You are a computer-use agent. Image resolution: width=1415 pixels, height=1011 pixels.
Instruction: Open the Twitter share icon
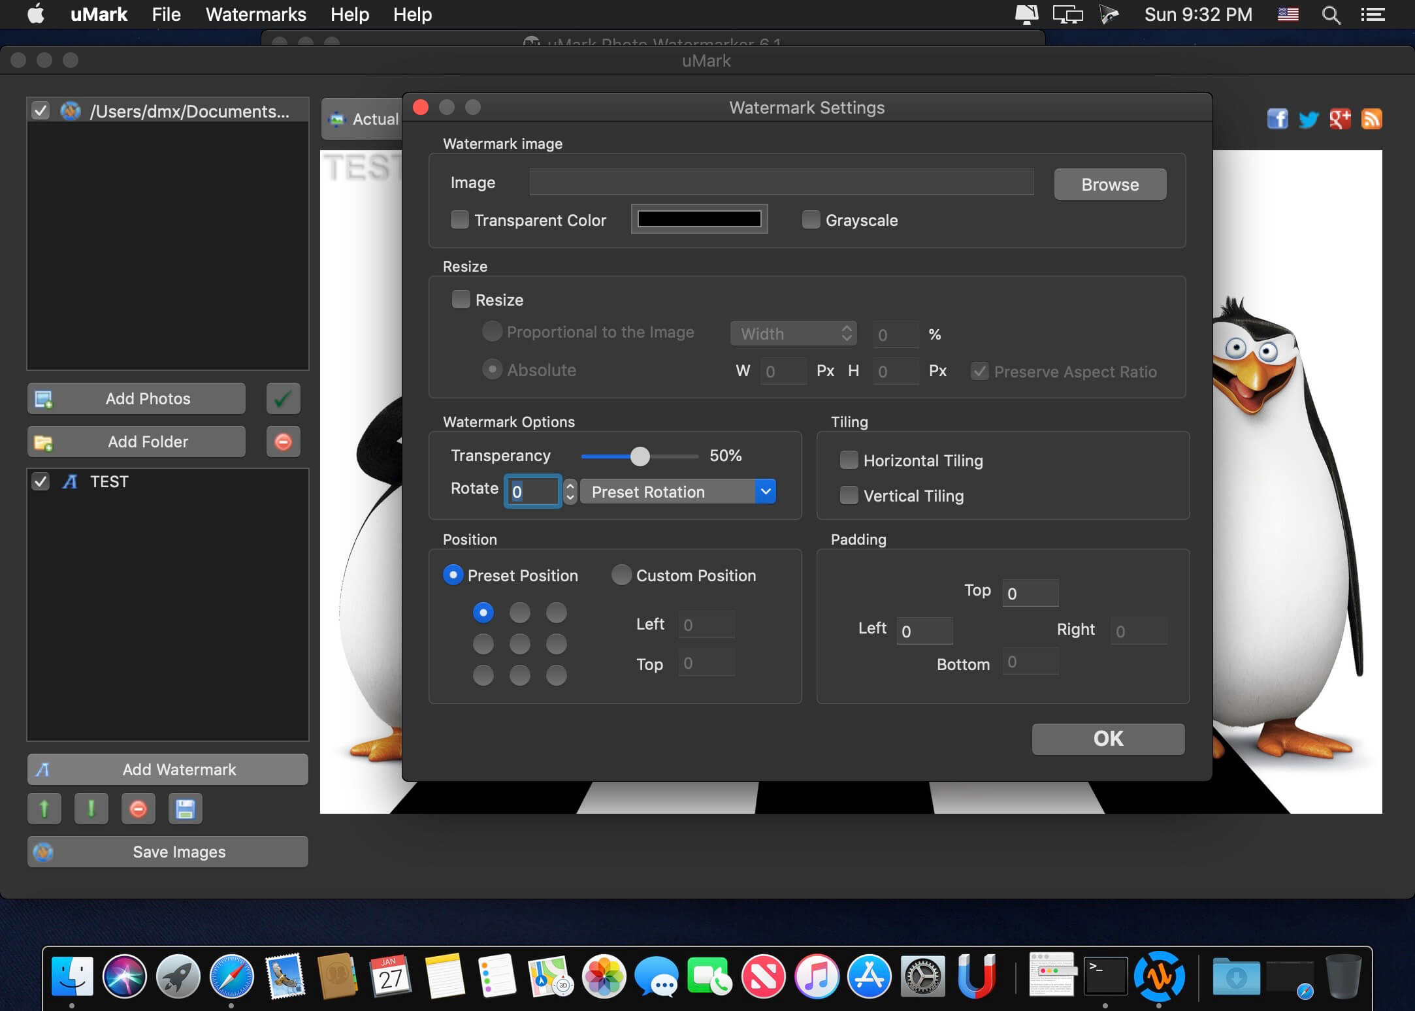[x=1309, y=119]
